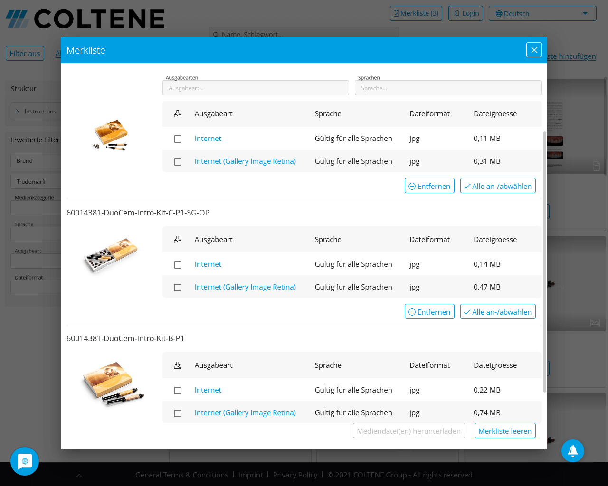This screenshot has width=608, height=486.
Task: Check Gallery Image Retina 0,47 MB checkbox
Action: tap(178, 288)
